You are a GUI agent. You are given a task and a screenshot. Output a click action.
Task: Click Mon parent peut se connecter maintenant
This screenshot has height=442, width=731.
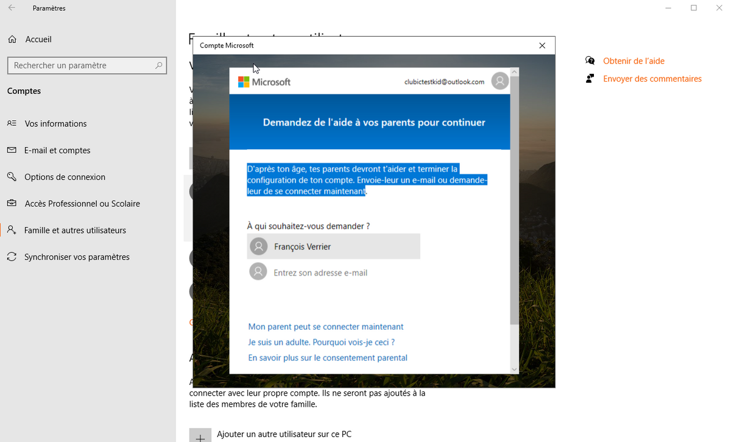(x=326, y=327)
